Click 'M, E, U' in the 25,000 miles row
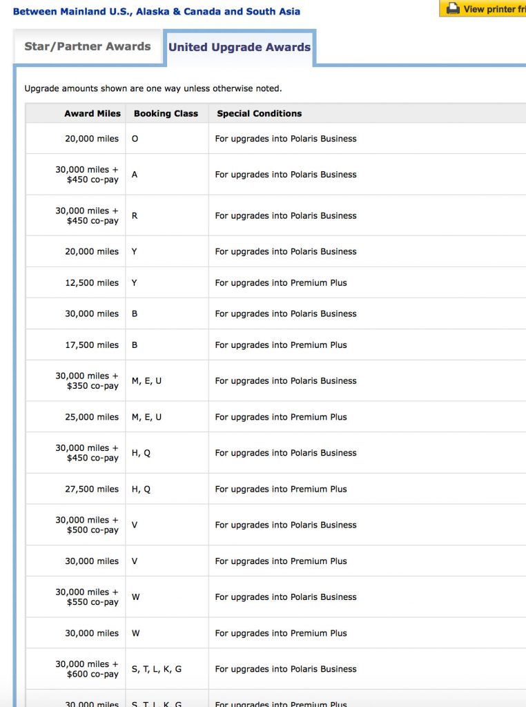This screenshot has height=707, width=526. (x=146, y=417)
